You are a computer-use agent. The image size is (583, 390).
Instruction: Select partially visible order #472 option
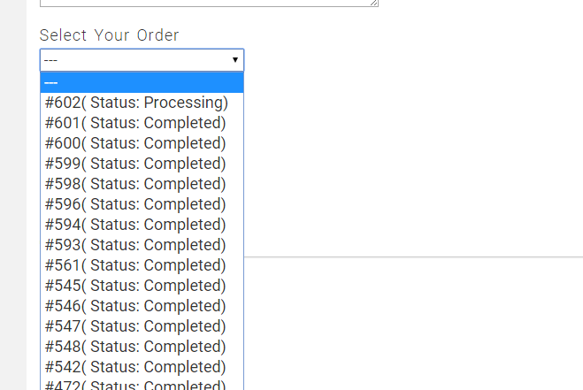135,385
